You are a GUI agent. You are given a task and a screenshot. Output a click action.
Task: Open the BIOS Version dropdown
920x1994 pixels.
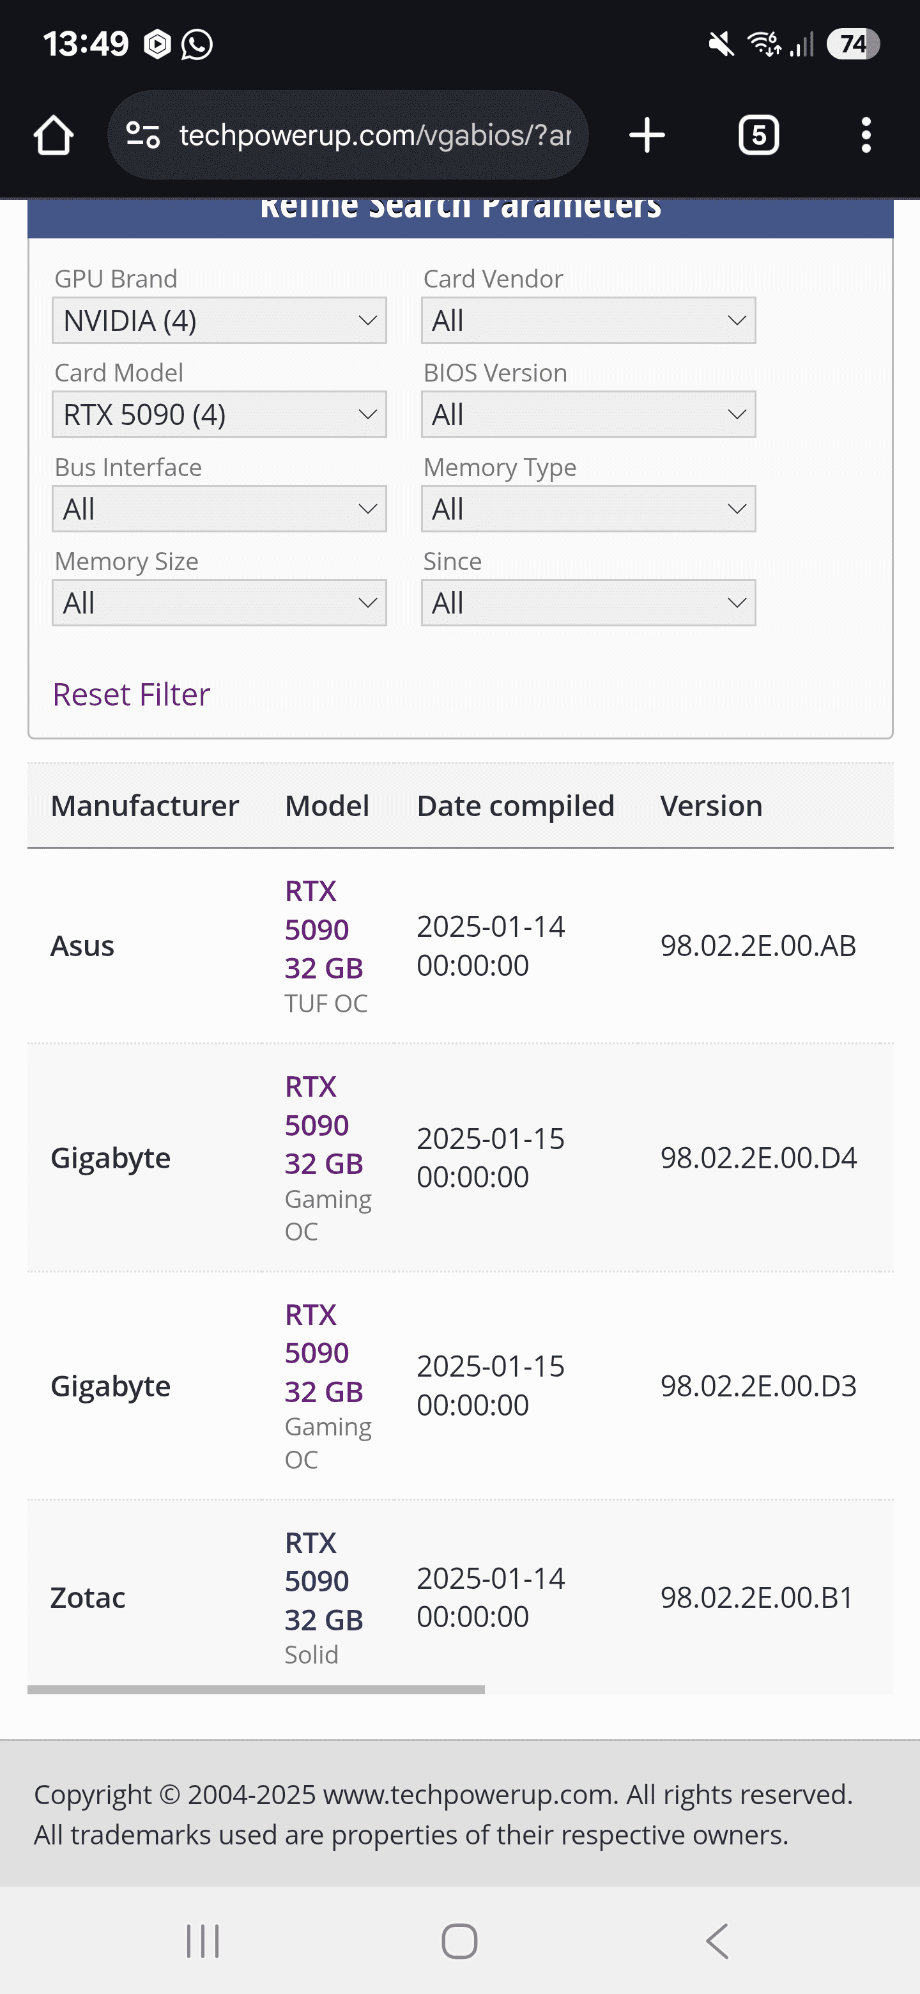pos(588,415)
